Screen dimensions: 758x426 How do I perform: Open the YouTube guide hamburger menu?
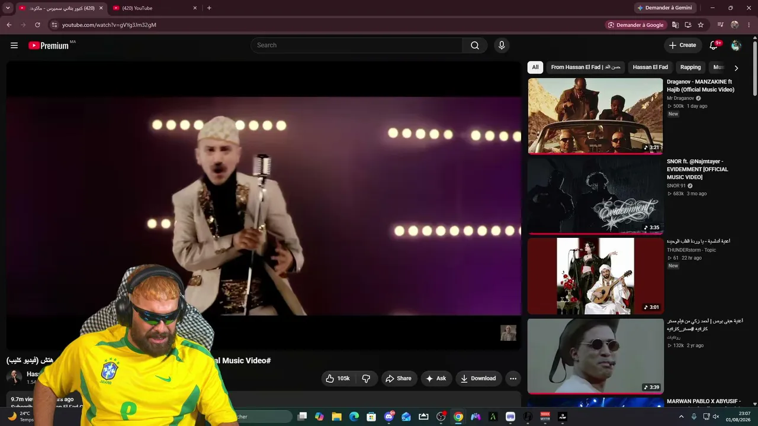click(x=14, y=46)
